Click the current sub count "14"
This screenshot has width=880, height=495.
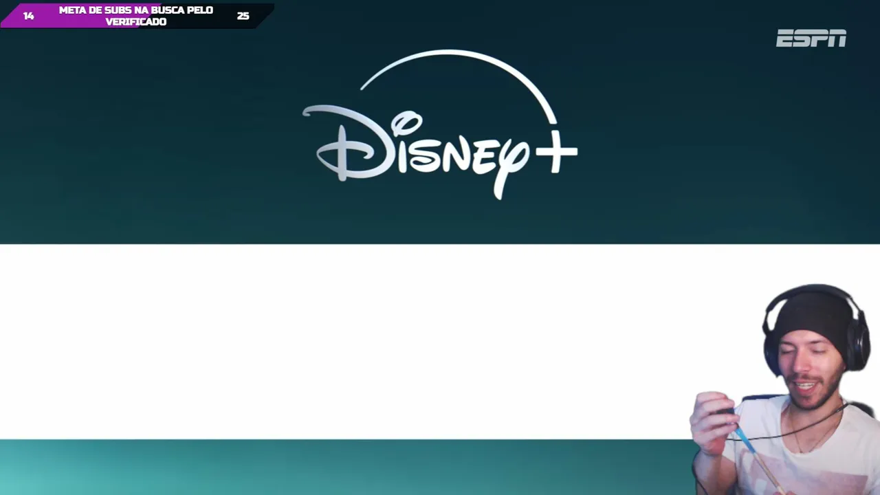28,16
